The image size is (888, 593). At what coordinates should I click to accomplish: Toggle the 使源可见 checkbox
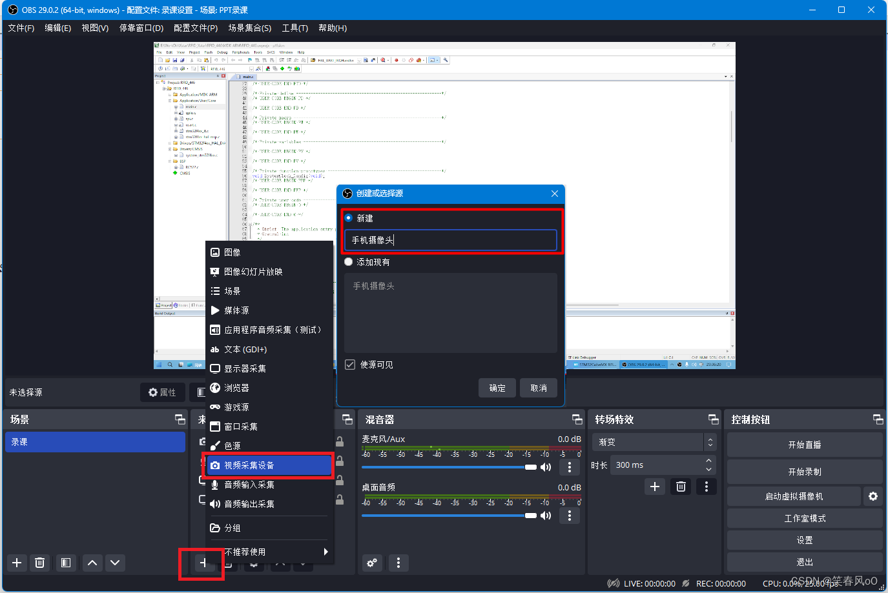point(350,365)
